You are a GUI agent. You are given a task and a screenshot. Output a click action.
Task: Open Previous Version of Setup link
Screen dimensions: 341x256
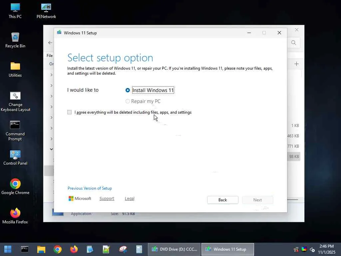click(x=90, y=188)
